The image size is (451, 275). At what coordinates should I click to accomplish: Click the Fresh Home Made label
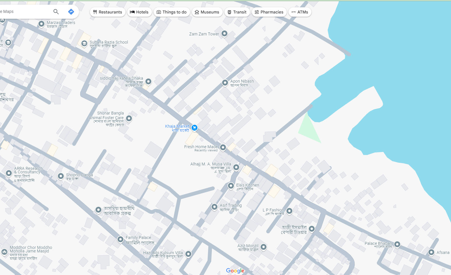click(x=201, y=147)
